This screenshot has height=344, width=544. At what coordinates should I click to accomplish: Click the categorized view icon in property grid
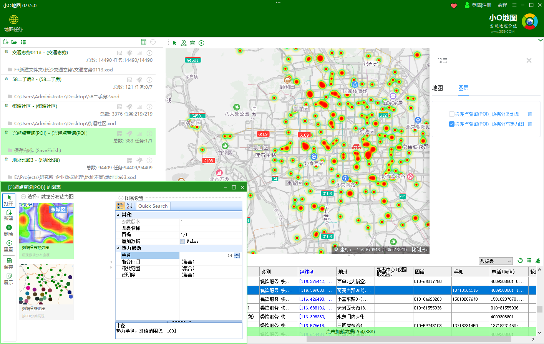pyautogui.click(x=121, y=206)
